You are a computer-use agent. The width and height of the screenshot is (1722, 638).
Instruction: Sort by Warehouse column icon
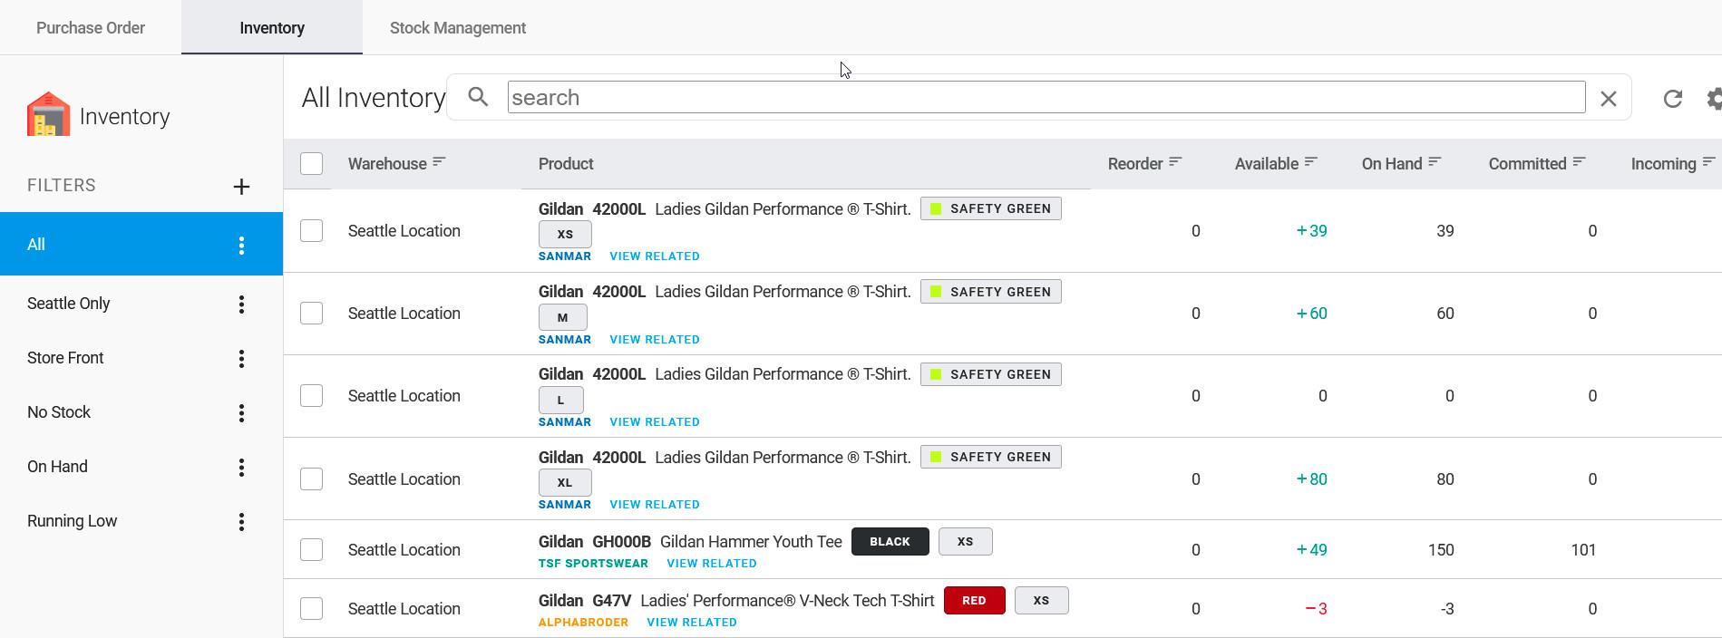coord(440,162)
